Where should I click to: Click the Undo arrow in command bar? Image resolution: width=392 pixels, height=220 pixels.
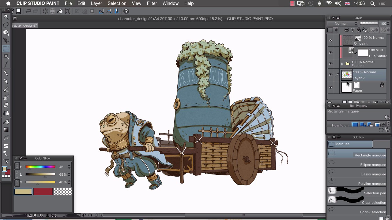click(28, 11)
